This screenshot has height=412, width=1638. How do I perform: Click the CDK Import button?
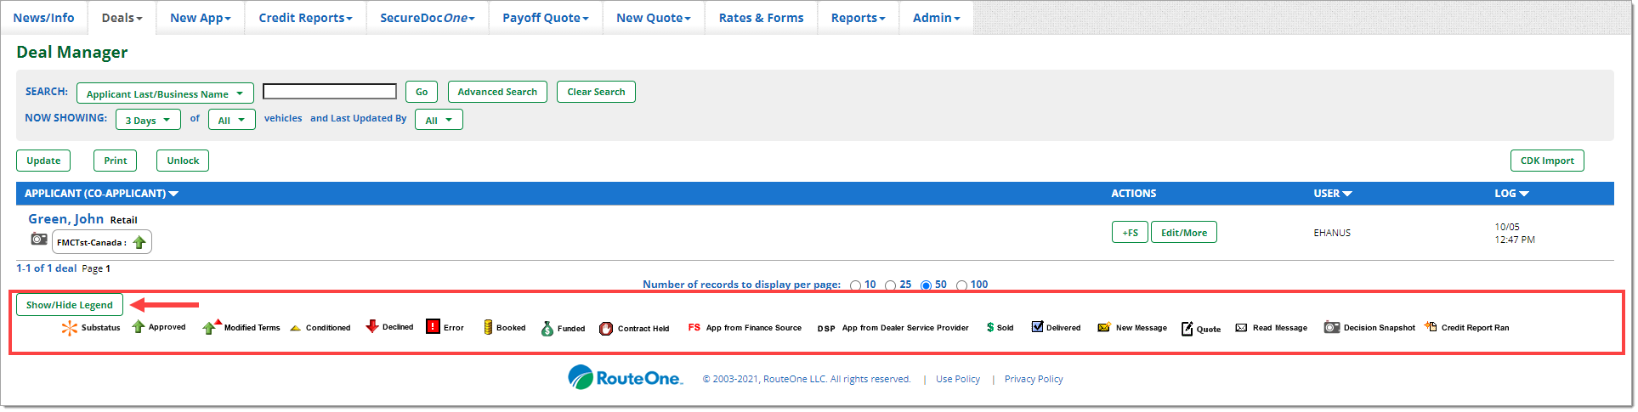click(1547, 161)
